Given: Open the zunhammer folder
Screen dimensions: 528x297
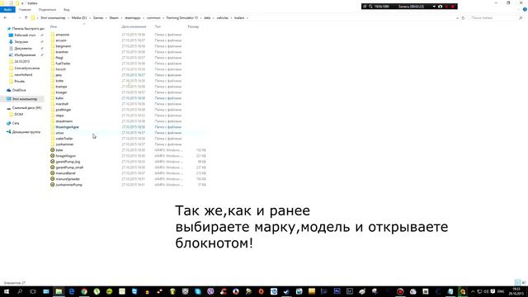Looking at the screenshot, I should tap(64, 144).
